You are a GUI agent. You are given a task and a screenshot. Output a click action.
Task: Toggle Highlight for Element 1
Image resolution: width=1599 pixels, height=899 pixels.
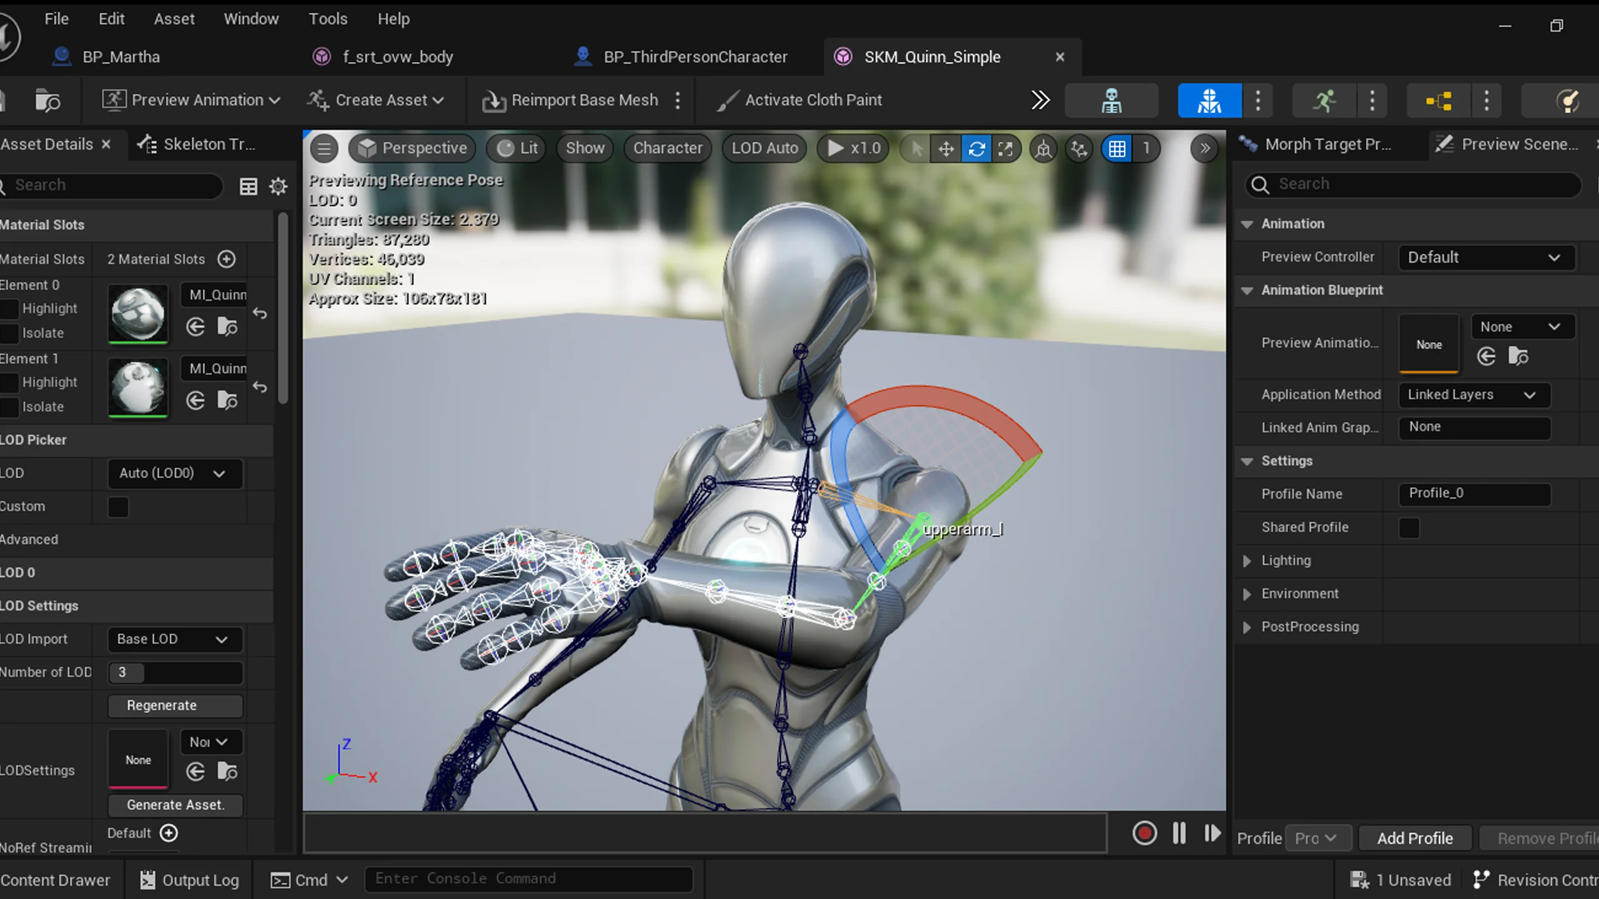coord(9,382)
